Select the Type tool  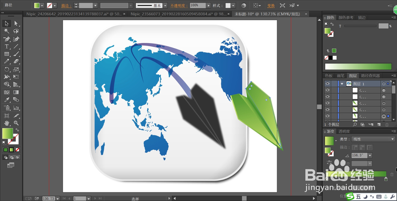[x=7, y=46]
